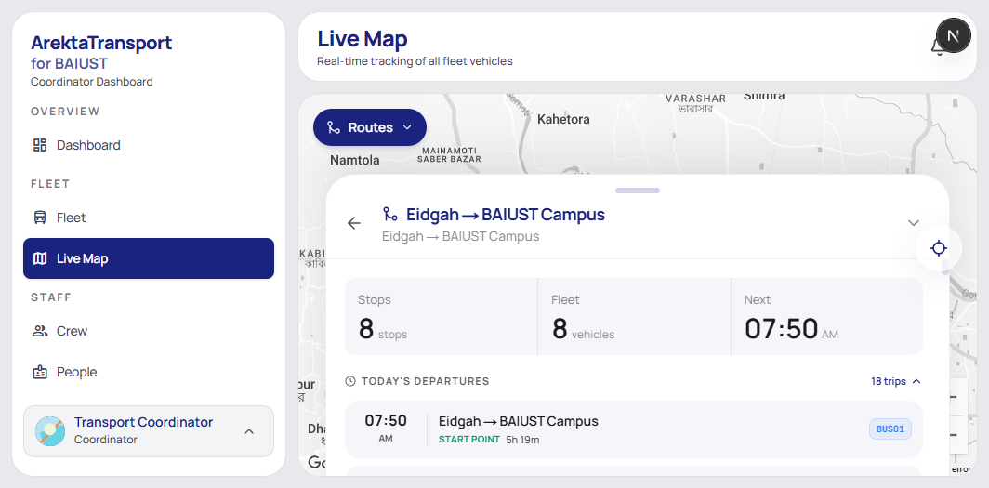The width and height of the screenshot is (989, 488).
Task: Collapse the 18 trips departures list
Action: pos(896,381)
